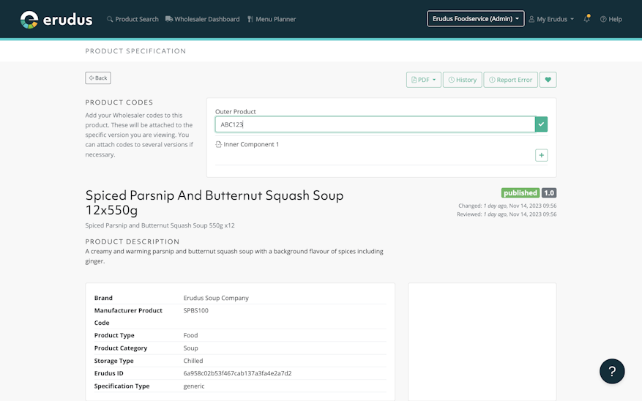Click the published status badge
This screenshot has height=401, width=642.
click(x=520, y=192)
